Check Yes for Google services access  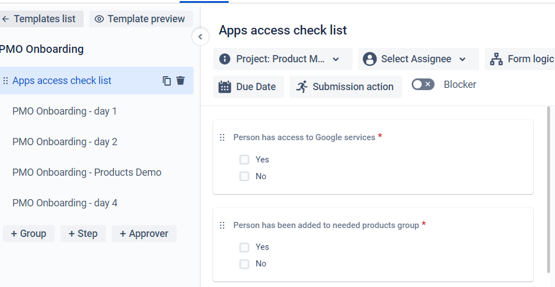pos(244,160)
